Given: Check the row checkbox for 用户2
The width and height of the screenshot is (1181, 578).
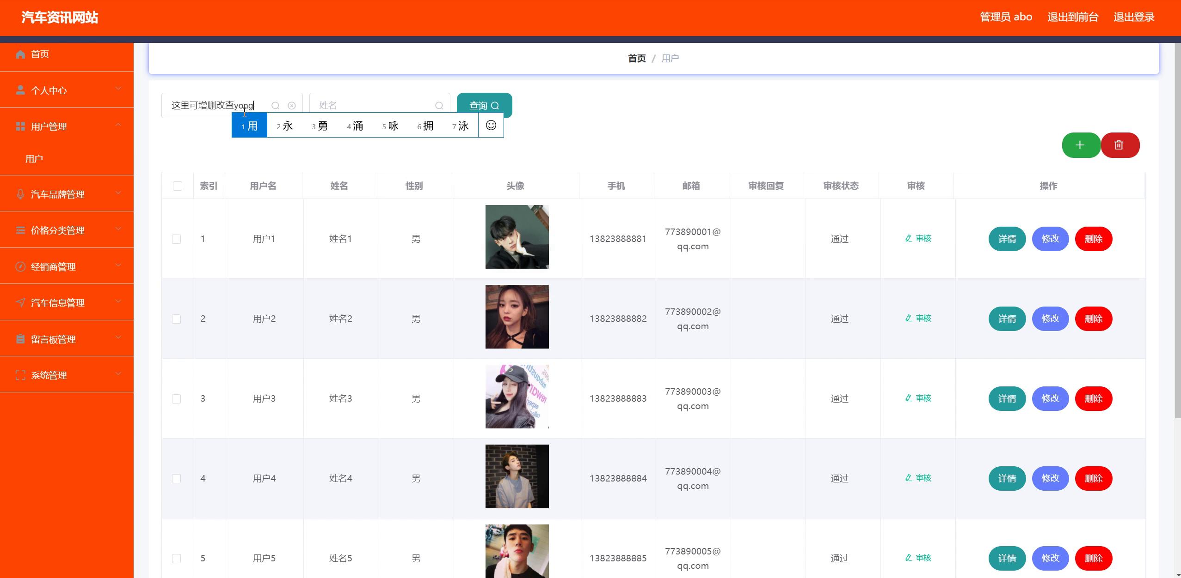Looking at the screenshot, I should point(177,319).
